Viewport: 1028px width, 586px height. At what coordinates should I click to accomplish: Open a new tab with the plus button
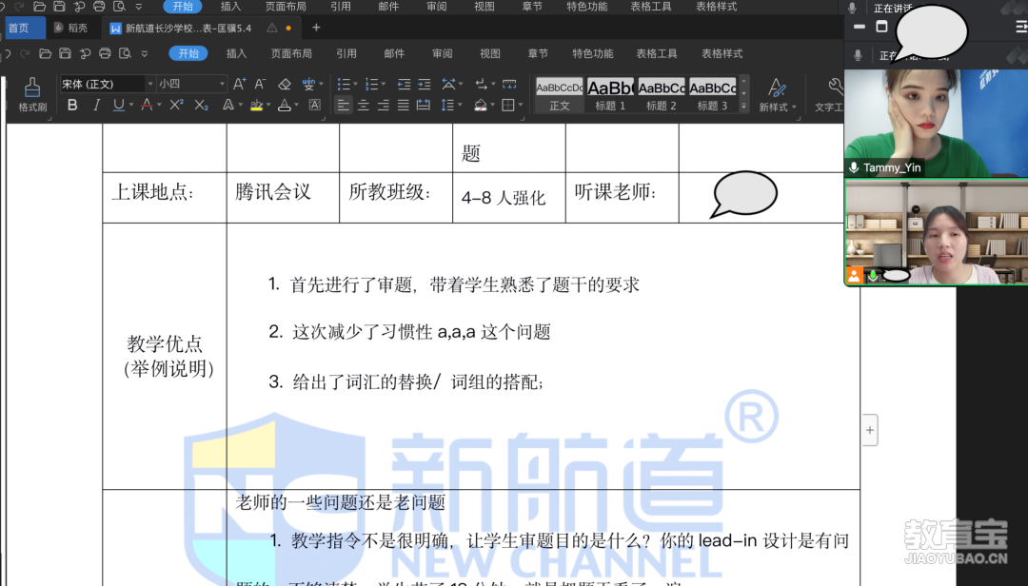coord(316,28)
